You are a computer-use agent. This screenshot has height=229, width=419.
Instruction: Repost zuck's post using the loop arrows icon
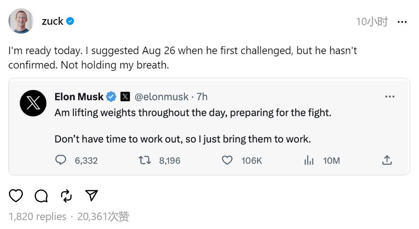pos(66,196)
